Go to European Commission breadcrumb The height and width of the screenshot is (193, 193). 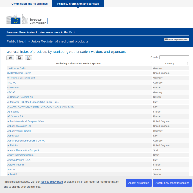point(21,32)
